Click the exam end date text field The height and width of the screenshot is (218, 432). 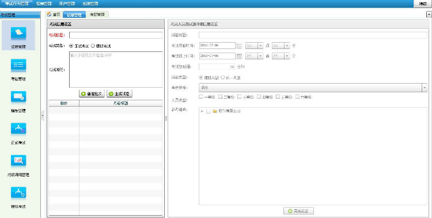pyautogui.click(x=217, y=56)
